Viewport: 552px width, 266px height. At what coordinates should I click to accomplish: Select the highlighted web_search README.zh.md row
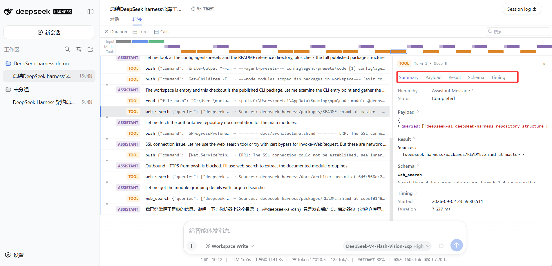click(245, 112)
